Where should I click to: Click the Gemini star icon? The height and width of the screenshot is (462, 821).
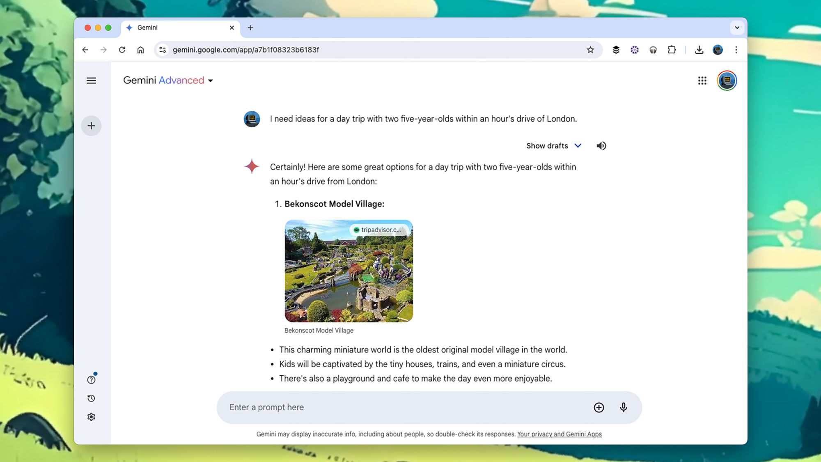coord(252,167)
